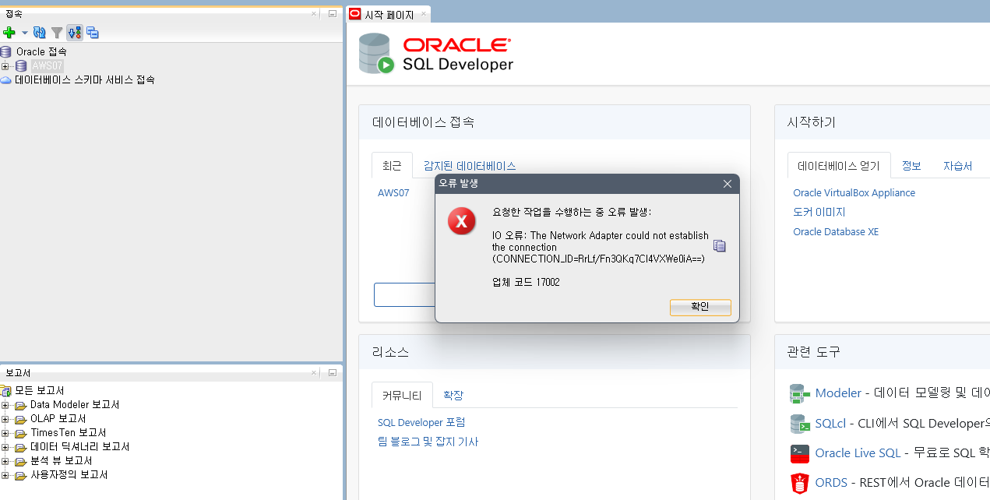
Task: Select the 데이터베이스 얻기 tab
Action: [839, 166]
